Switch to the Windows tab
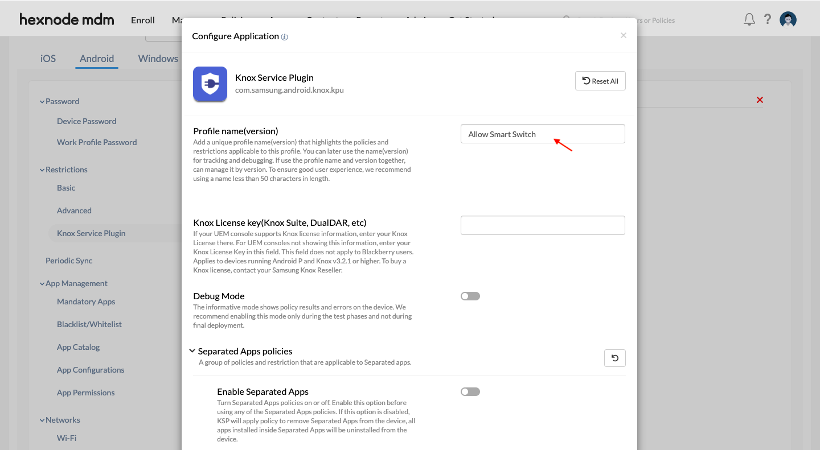This screenshot has height=450, width=820. point(158,59)
